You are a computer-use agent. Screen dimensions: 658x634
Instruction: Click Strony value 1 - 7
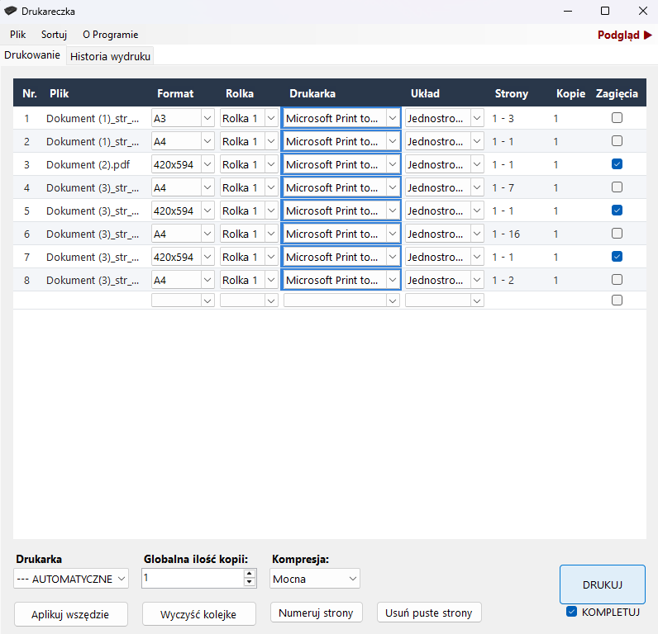coord(503,187)
